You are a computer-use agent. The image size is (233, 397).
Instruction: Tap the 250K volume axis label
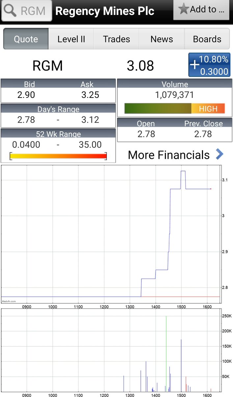(226, 316)
